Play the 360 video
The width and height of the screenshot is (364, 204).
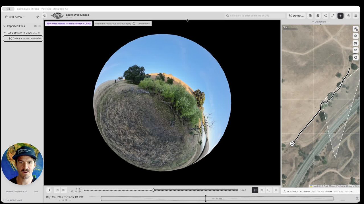coord(49,190)
